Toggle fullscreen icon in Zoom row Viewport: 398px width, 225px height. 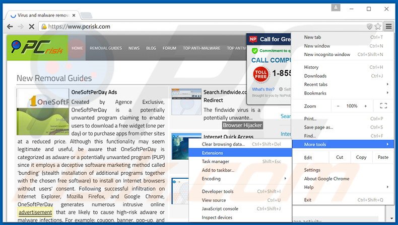coord(383,106)
